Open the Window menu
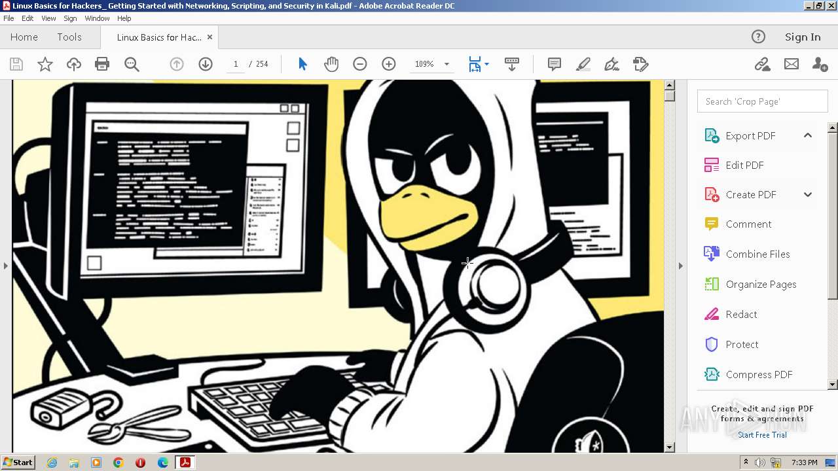The image size is (838, 471). pyautogui.click(x=97, y=18)
